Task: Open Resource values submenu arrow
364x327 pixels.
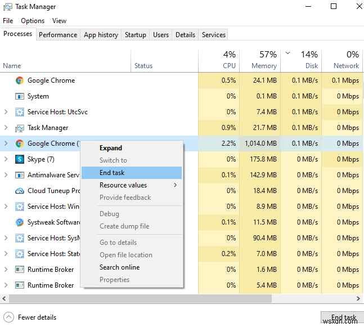Action: coord(175,185)
